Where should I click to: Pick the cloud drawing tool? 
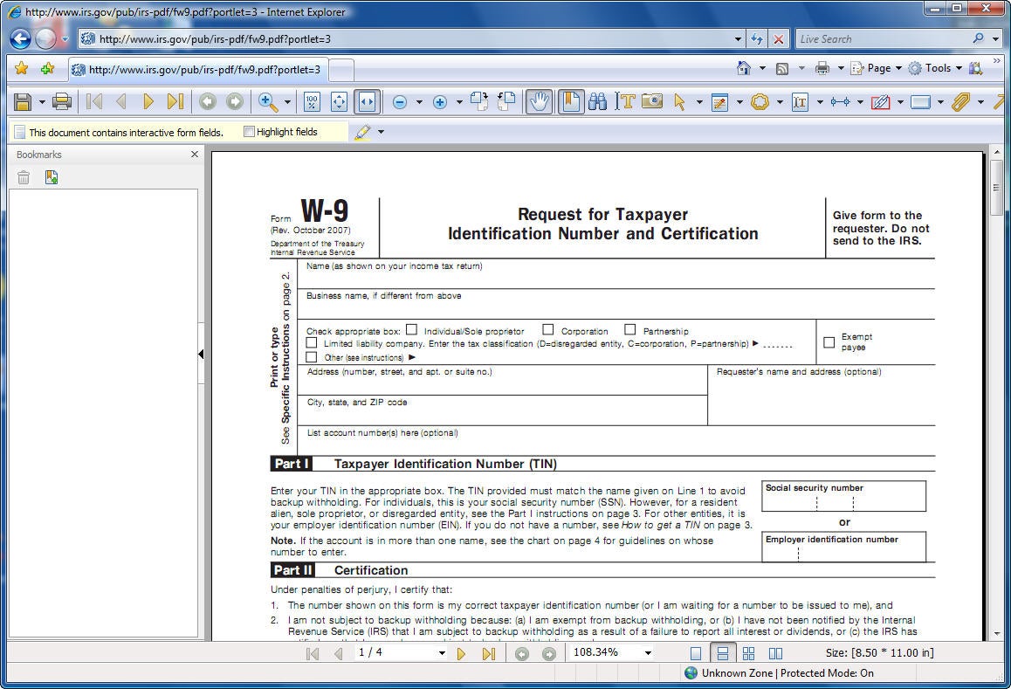(x=760, y=102)
